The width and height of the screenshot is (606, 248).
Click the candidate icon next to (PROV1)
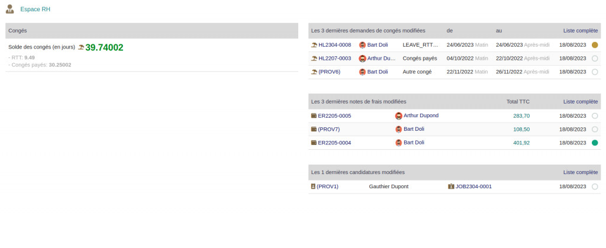(x=314, y=186)
